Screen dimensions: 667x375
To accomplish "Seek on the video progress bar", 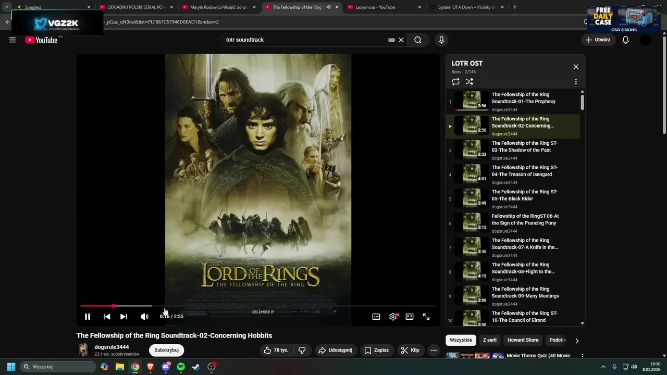I will (x=258, y=306).
